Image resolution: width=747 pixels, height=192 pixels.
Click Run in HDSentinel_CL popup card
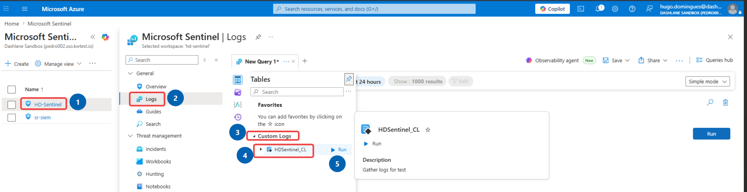[373, 143]
